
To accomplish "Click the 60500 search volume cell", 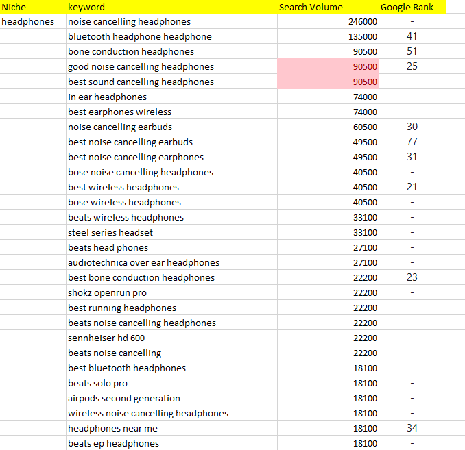I will click(328, 127).
